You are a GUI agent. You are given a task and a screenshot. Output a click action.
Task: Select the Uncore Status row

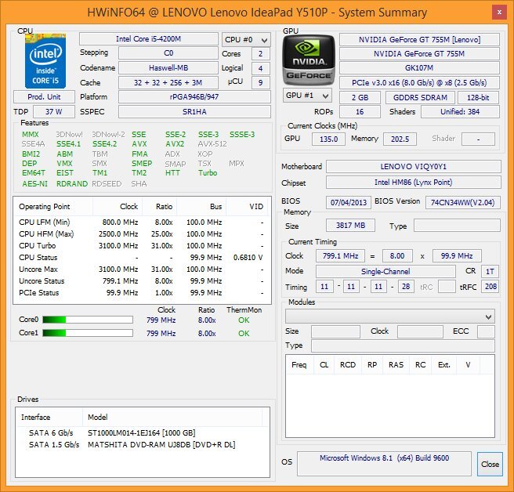point(142,281)
